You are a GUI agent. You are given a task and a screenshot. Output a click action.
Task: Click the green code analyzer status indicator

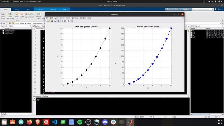coord(188,31)
